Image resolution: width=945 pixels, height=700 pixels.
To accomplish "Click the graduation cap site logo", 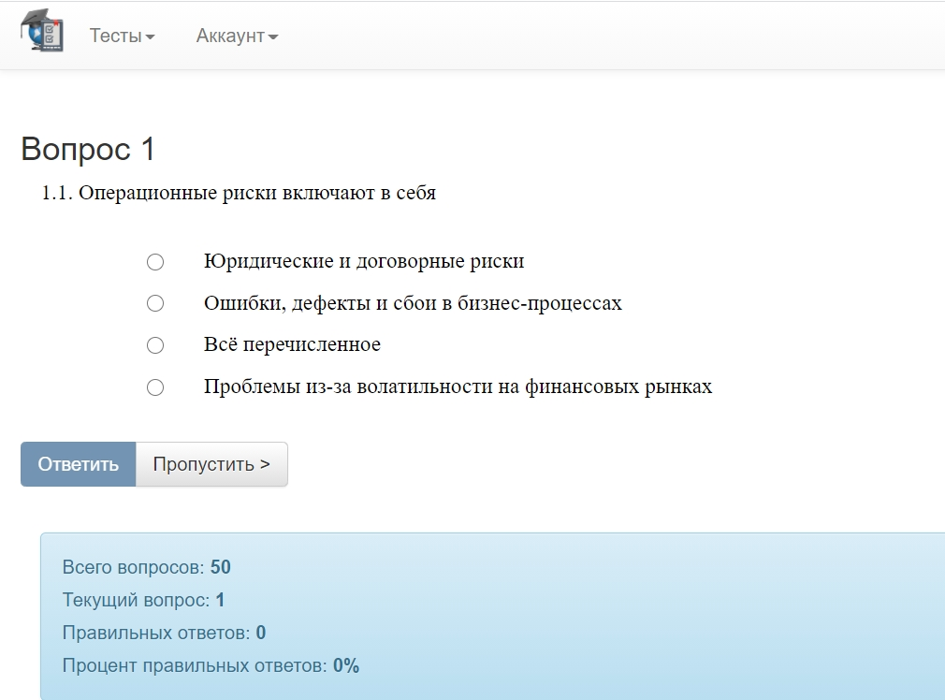I will pyautogui.click(x=42, y=30).
